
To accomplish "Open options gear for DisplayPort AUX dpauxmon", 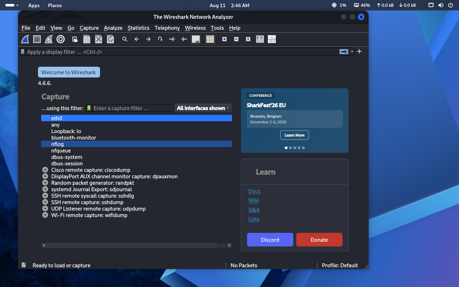I will coord(45,176).
